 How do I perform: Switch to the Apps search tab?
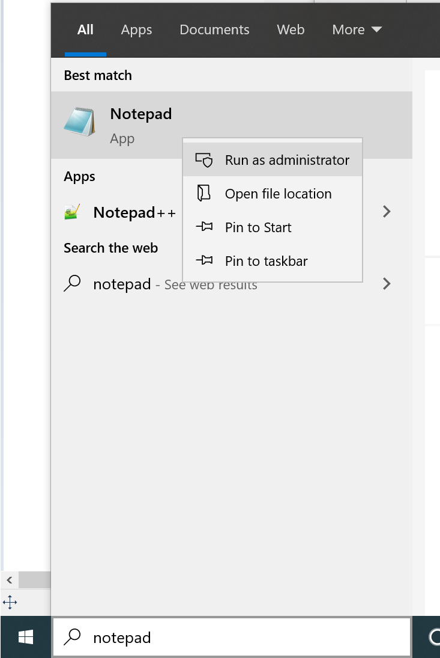[x=136, y=29]
